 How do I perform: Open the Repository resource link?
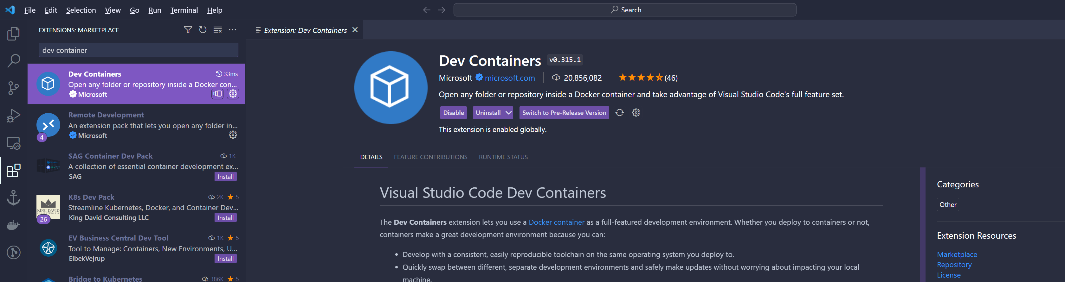tap(954, 265)
